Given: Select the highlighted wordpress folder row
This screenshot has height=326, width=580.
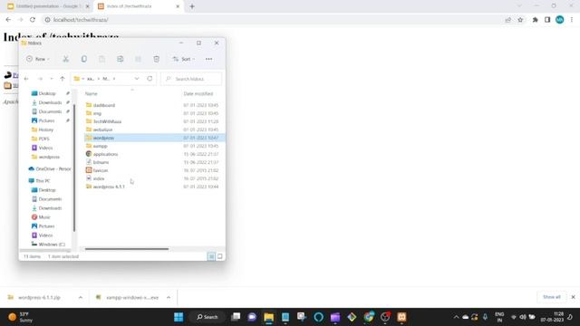Looking at the screenshot, I should tap(155, 138).
